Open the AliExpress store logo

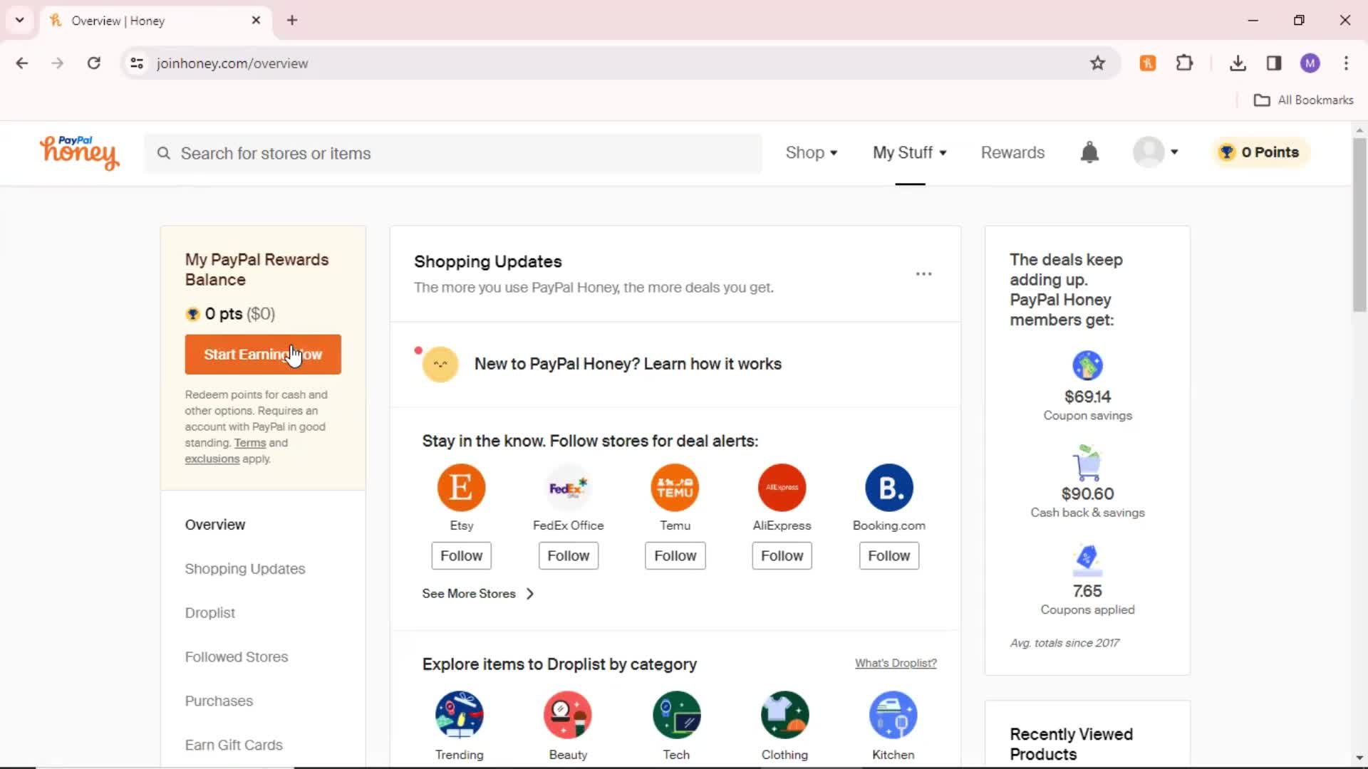coord(782,488)
